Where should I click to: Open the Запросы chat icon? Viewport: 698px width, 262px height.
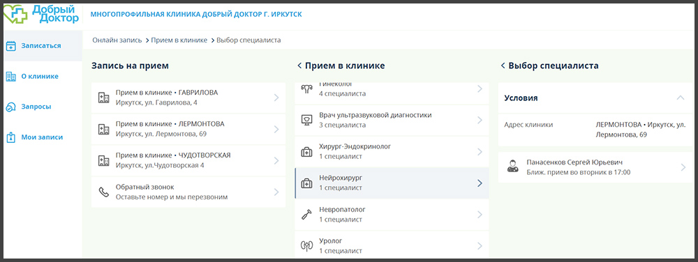[x=11, y=107]
